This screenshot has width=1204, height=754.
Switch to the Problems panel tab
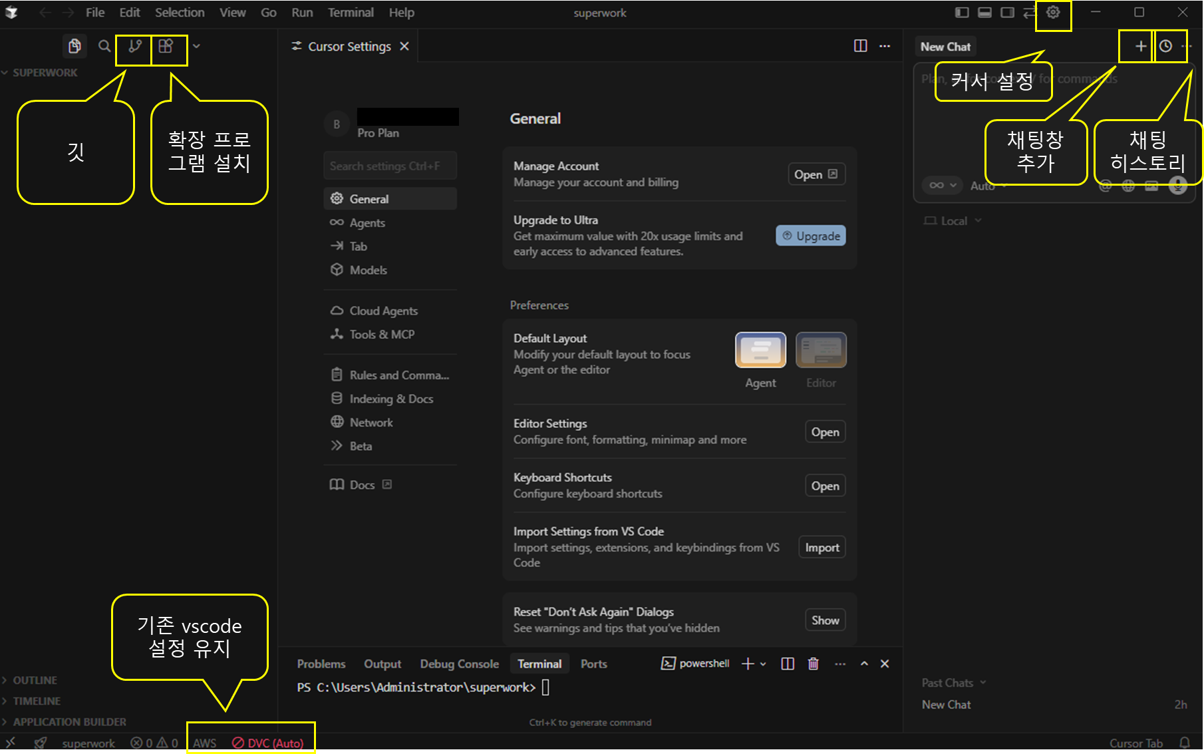[321, 663]
